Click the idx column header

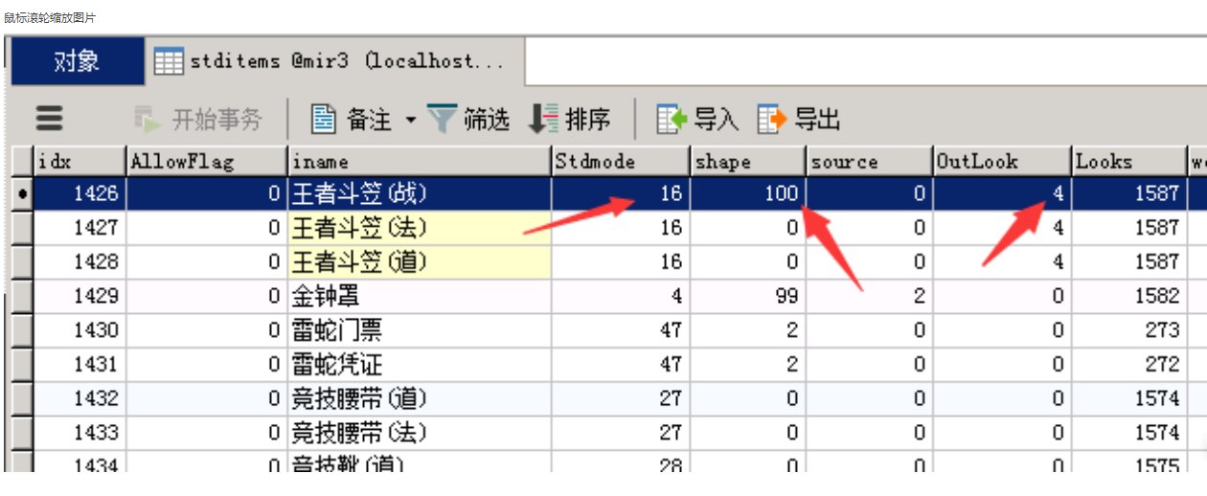80,161
